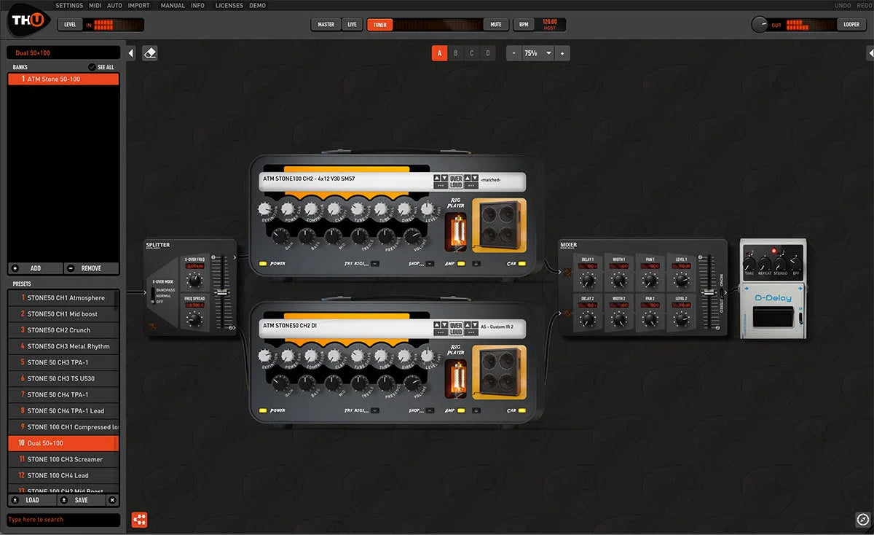Click the D-Delay pedal footswitch

(773, 316)
